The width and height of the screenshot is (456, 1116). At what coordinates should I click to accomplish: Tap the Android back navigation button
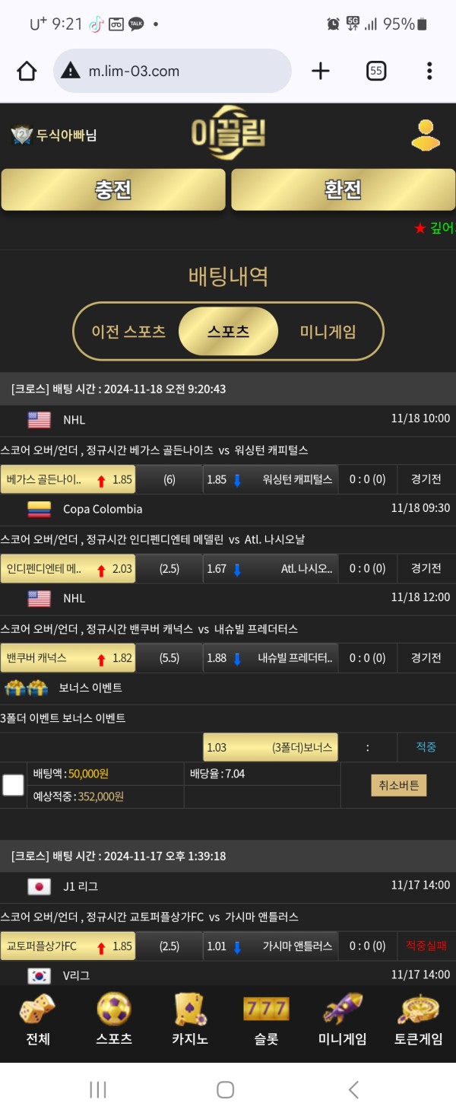tap(353, 1089)
